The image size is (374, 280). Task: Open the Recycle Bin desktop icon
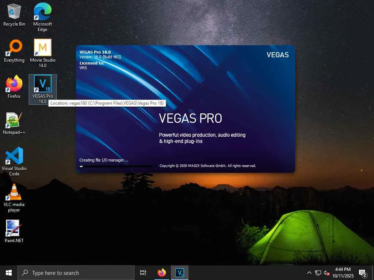[14, 15]
